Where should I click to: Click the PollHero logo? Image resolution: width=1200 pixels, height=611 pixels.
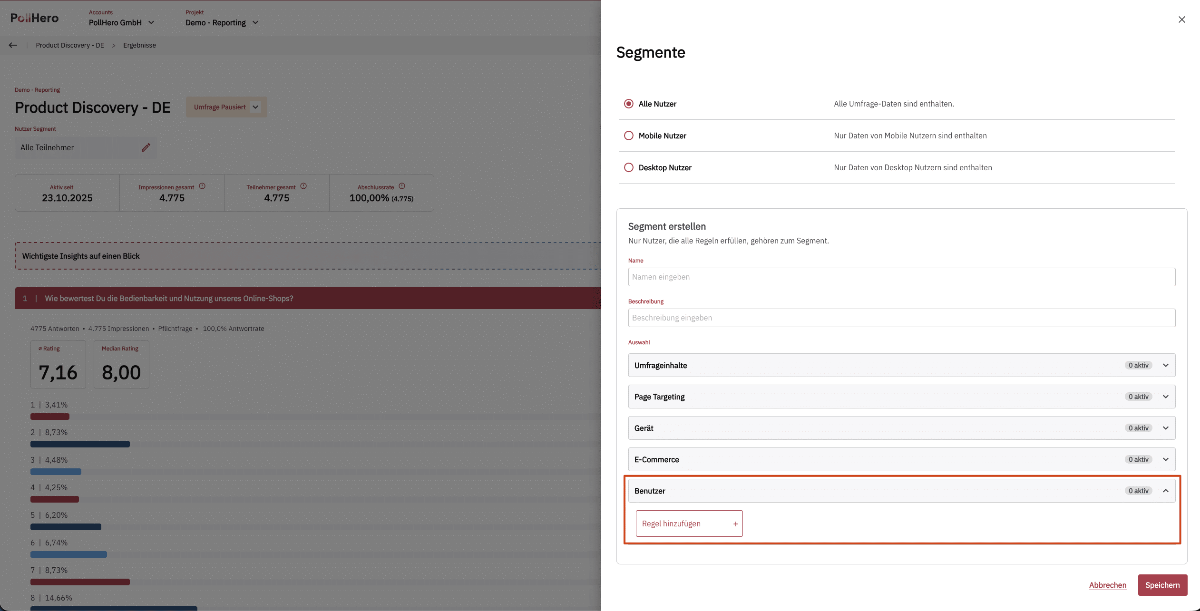point(35,18)
